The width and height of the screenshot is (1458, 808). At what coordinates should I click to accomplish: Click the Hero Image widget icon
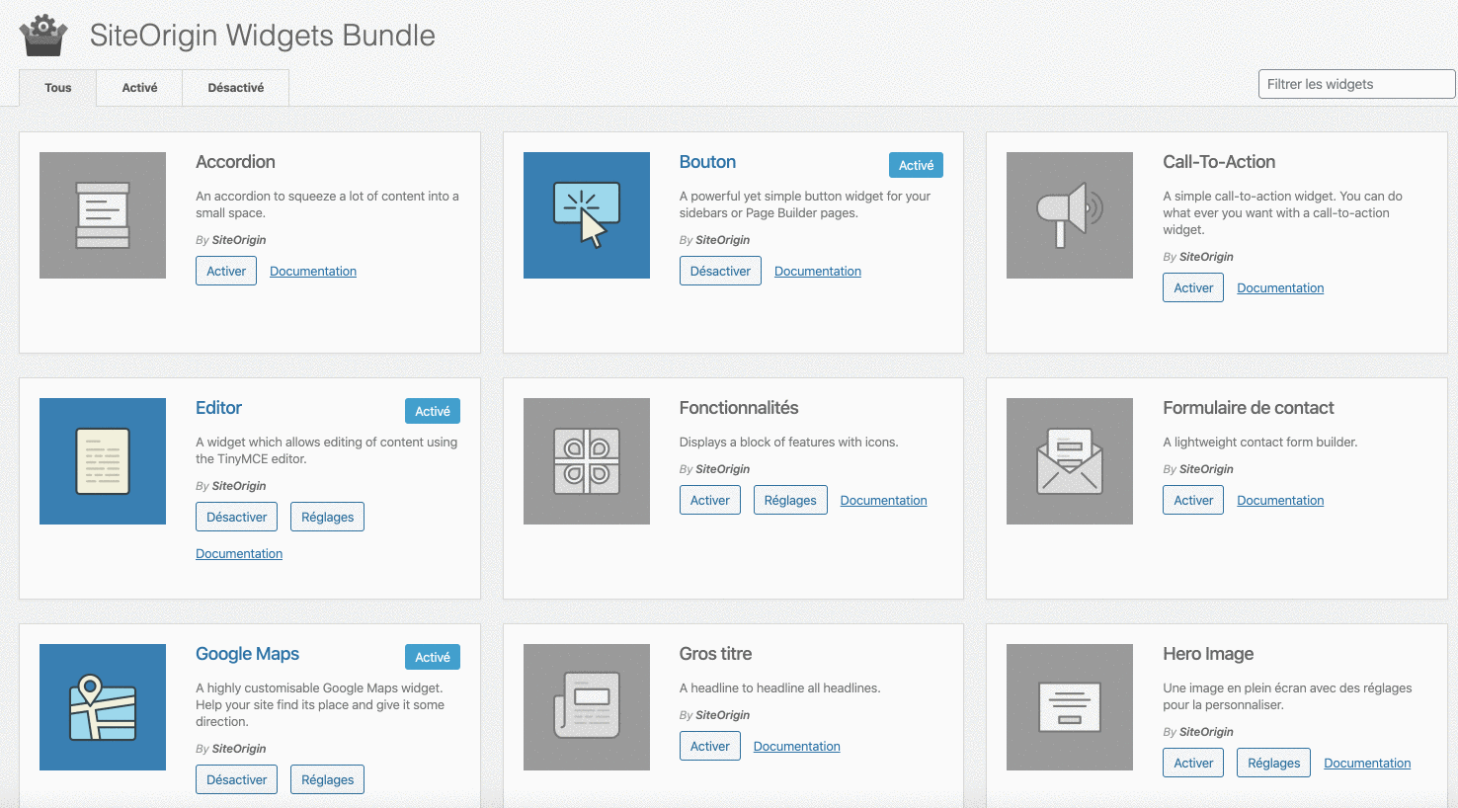(1069, 707)
